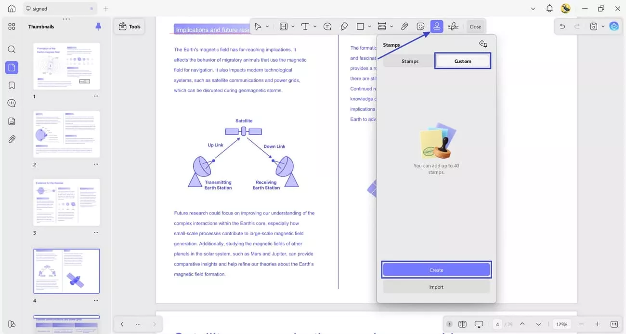Select page 1 thumbnail
This screenshot has width=626, height=334.
coord(66,66)
